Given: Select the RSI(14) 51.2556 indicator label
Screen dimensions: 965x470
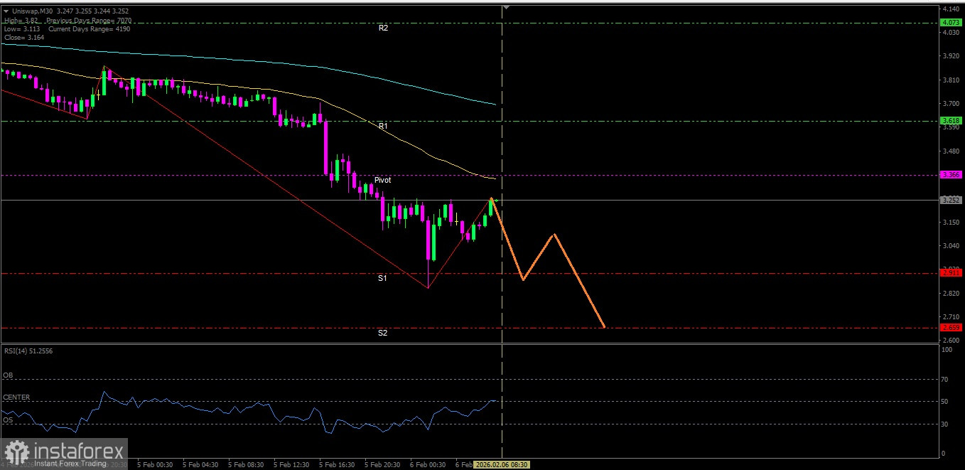Looking at the screenshot, I should (28, 351).
